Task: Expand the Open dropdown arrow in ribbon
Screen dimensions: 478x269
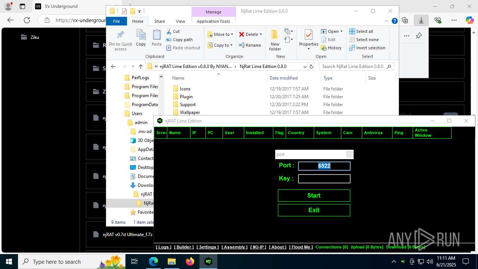Action: click(341, 31)
